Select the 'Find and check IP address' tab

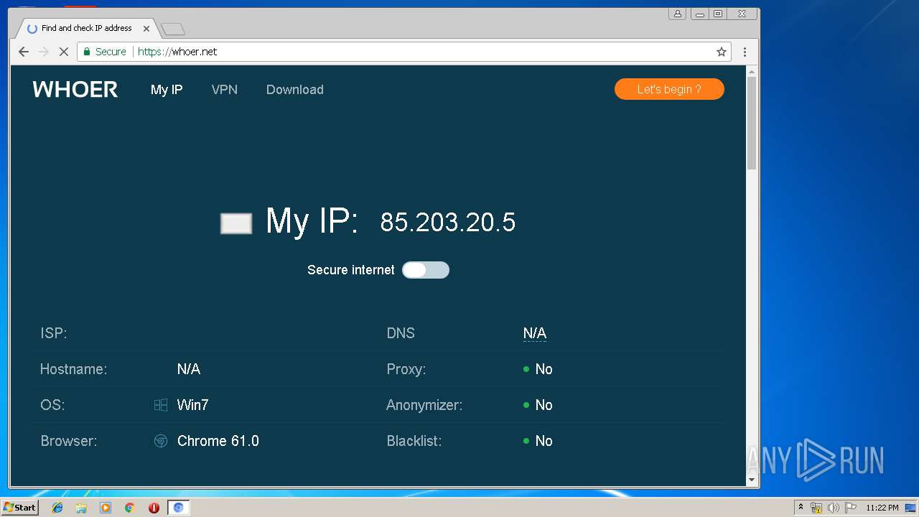(x=85, y=29)
